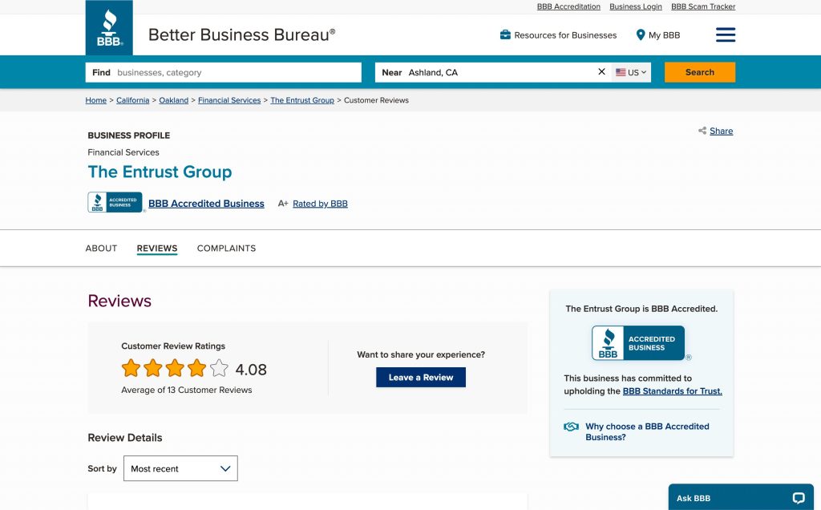The image size is (821, 510).
Task: Click the handshake icon in sidebar
Action: (x=572, y=427)
